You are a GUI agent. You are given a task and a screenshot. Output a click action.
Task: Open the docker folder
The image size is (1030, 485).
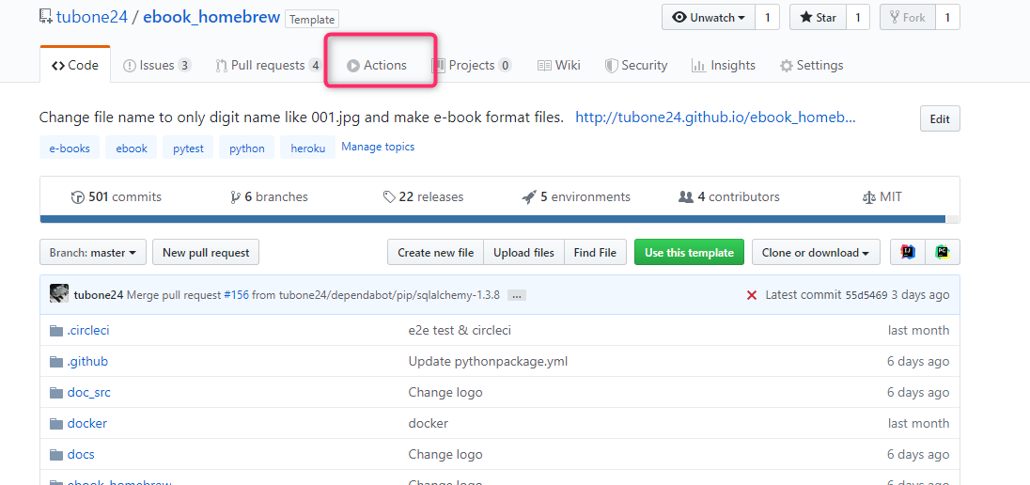click(x=86, y=423)
